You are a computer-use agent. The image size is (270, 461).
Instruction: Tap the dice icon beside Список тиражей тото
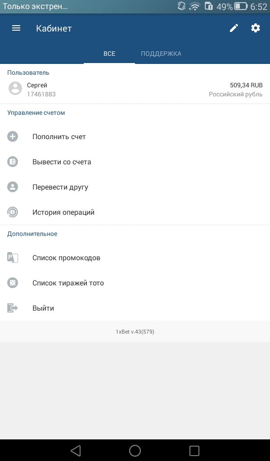point(13,283)
